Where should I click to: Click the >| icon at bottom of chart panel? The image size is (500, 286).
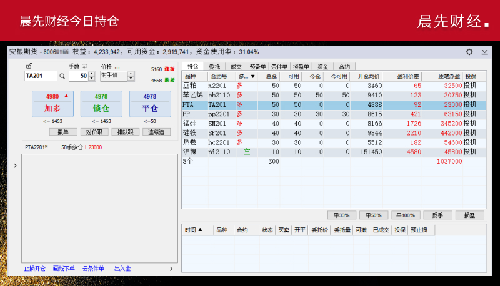point(172,269)
